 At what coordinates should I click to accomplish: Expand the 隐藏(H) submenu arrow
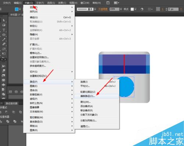(72, 34)
